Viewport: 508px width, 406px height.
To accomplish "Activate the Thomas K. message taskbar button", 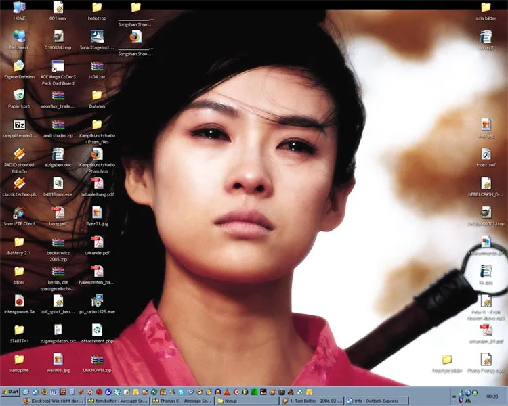I will pos(184,401).
